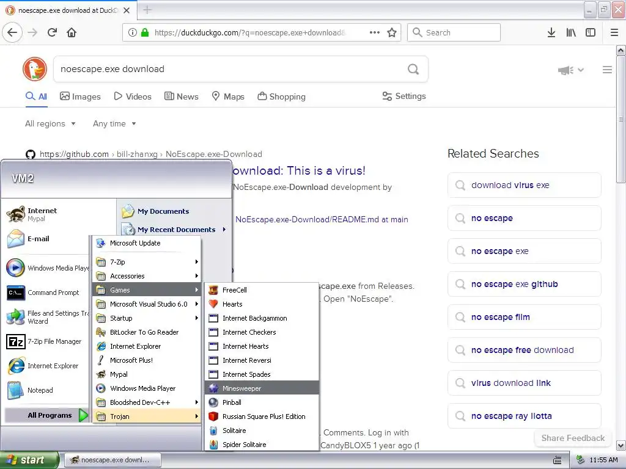
Task: Click the DuckDuckGo duck logo
Action: 35,69
